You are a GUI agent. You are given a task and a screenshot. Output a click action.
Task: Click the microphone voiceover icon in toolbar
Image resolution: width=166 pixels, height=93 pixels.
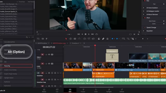(x=46, y=39)
